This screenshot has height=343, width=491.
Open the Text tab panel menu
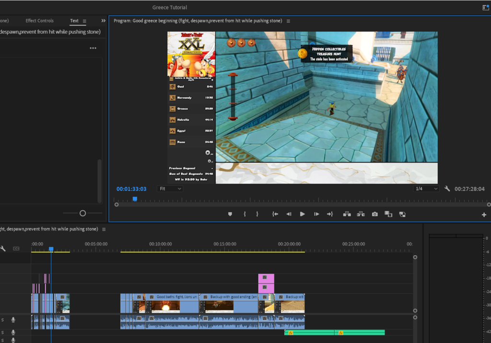tap(84, 21)
